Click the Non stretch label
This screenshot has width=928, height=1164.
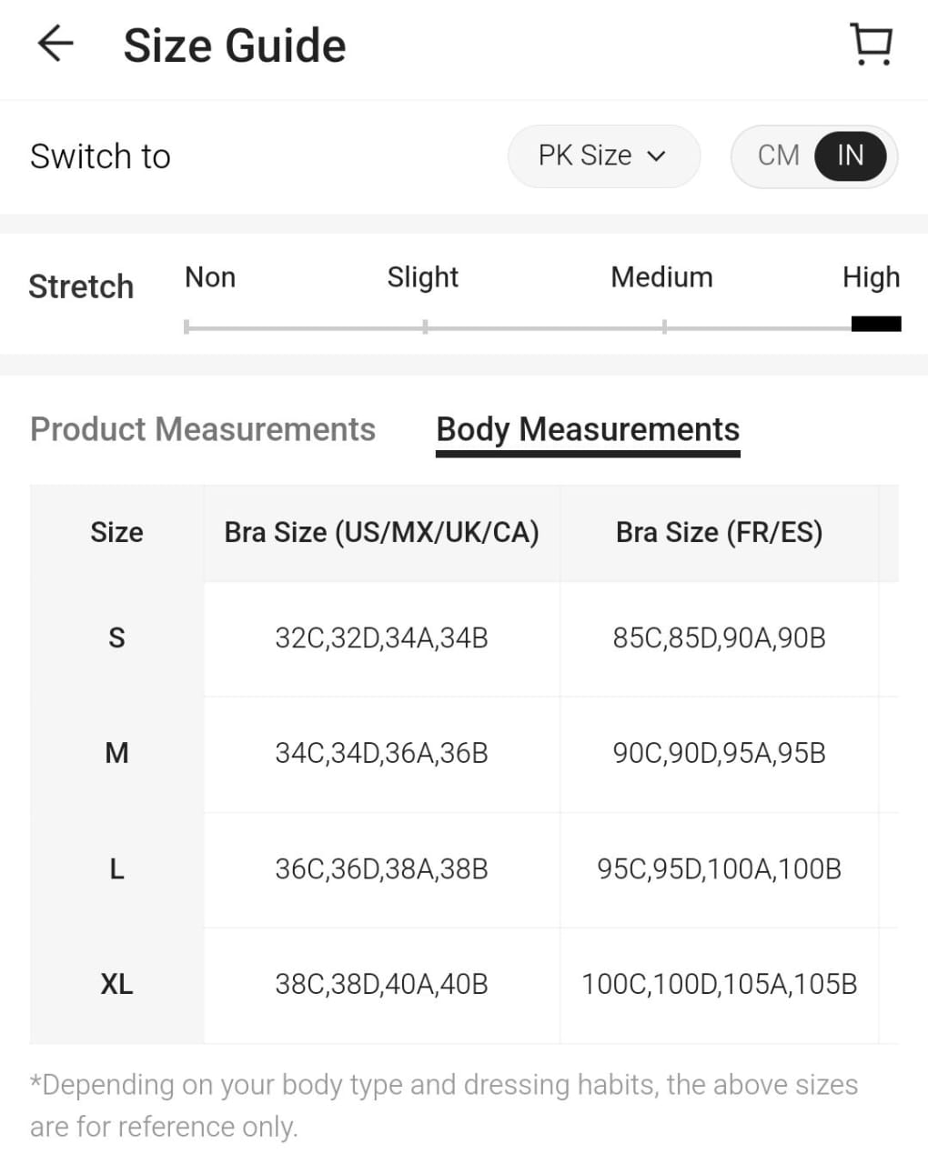[210, 277]
